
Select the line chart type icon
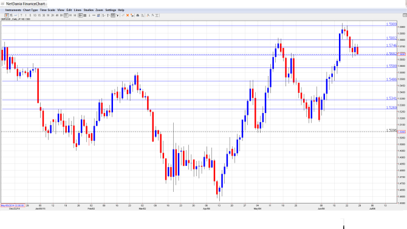click(16, 16)
